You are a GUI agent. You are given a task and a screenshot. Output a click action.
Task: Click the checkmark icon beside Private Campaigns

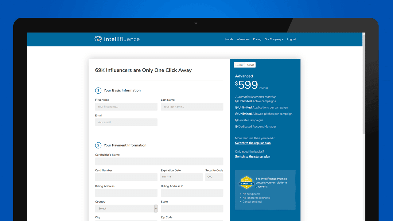(x=236, y=120)
